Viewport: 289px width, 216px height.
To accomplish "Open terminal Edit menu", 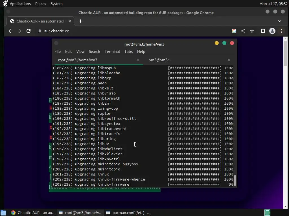I will tap(68, 52).
